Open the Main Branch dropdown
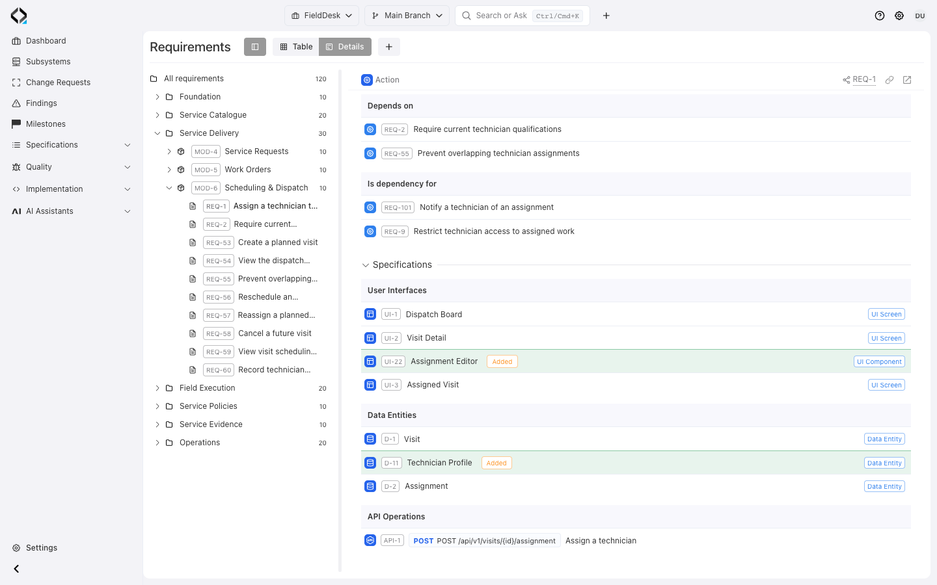This screenshot has height=585, width=937. pos(407,16)
